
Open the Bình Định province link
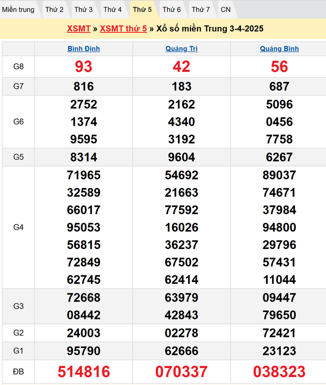[84, 49]
